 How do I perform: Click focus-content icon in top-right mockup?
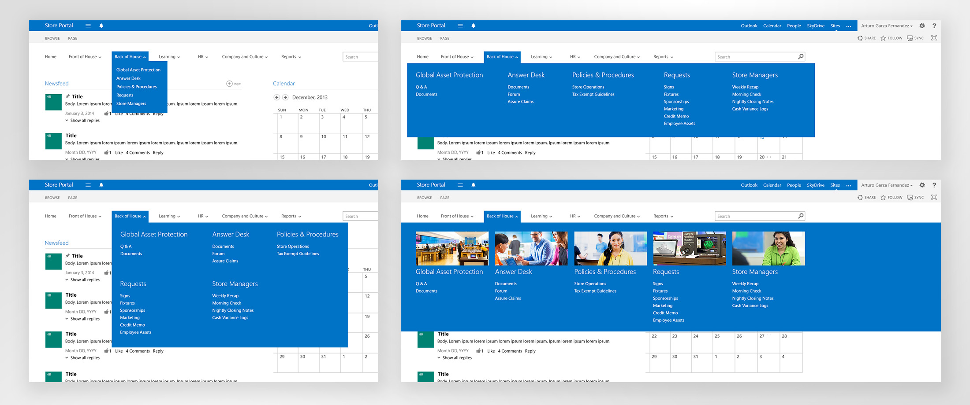click(x=934, y=38)
